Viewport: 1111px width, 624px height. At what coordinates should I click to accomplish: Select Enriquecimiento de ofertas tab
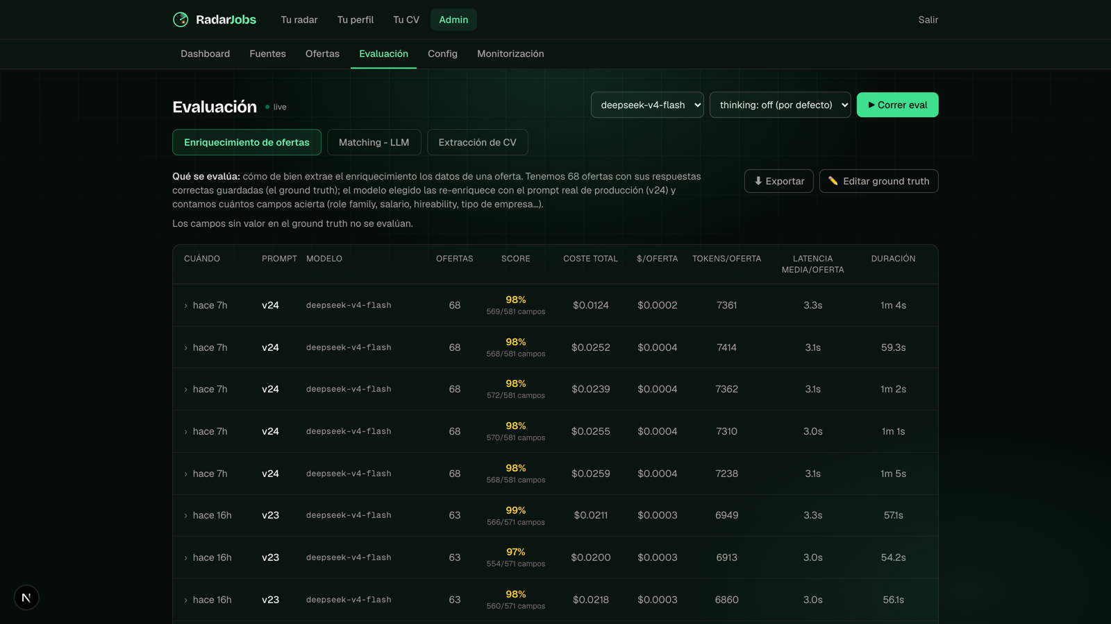coord(247,142)
